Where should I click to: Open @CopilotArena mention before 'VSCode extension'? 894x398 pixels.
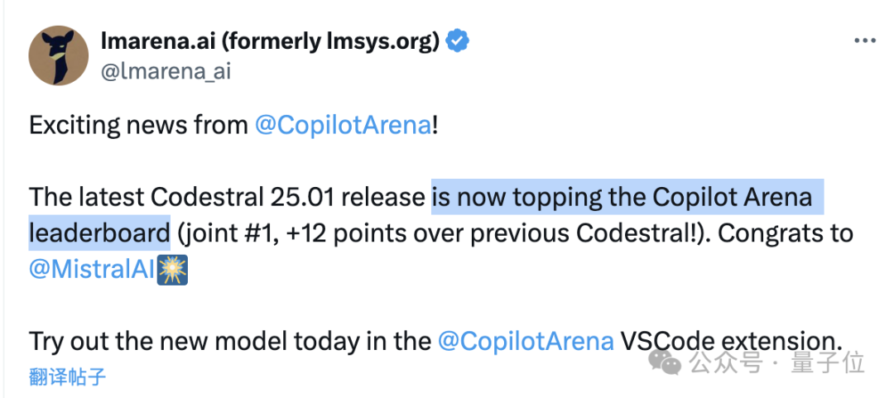526,341
